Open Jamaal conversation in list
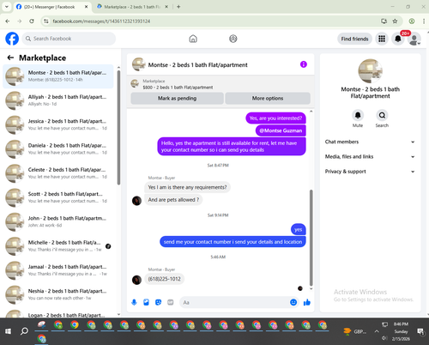 pyautogui.click(x=58, y=270)
